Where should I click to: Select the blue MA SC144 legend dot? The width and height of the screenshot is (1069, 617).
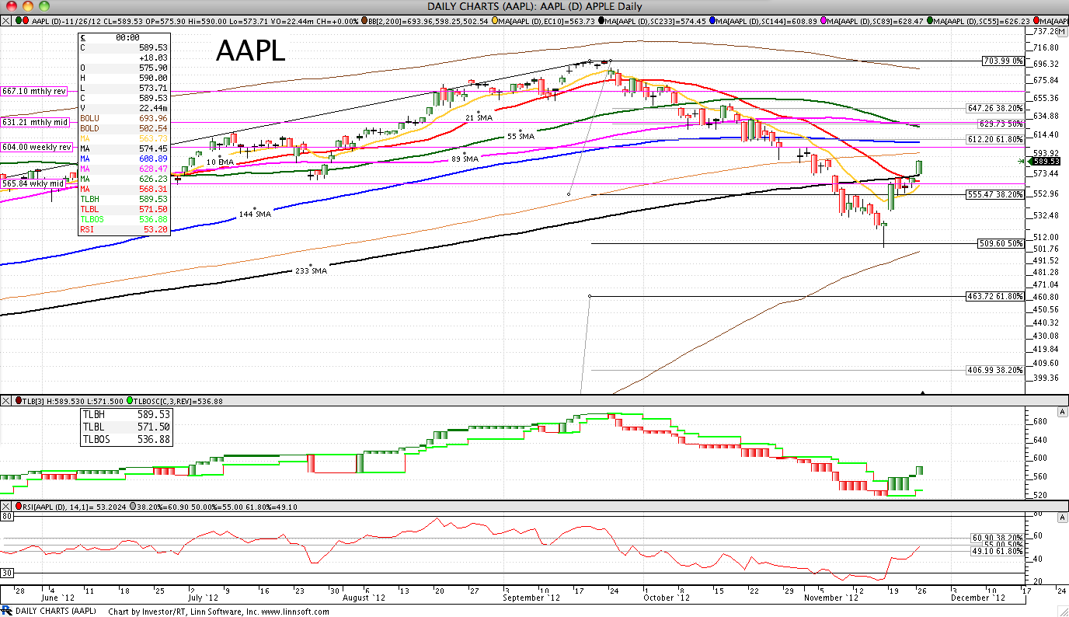[x=713, y=21]
